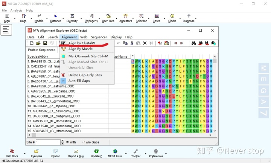
Task: Expand the Clocks dropdown arrow
Action: 180,18
